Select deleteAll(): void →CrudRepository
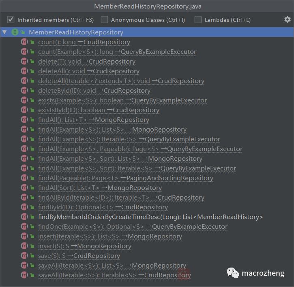This screenshot has width=294, height=287. pos(89,71)
